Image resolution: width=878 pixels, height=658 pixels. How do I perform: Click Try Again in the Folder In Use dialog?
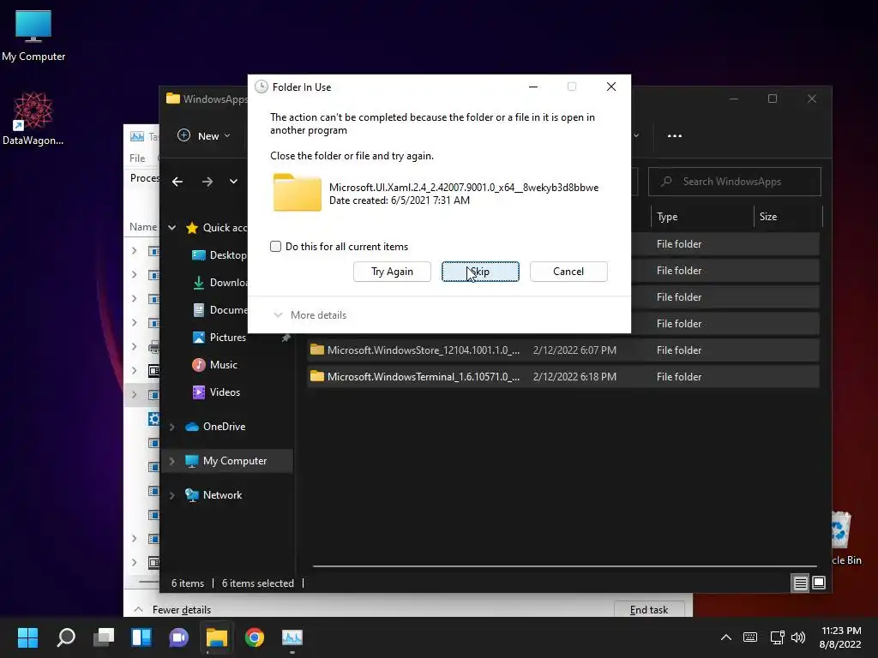coord(392,272)
